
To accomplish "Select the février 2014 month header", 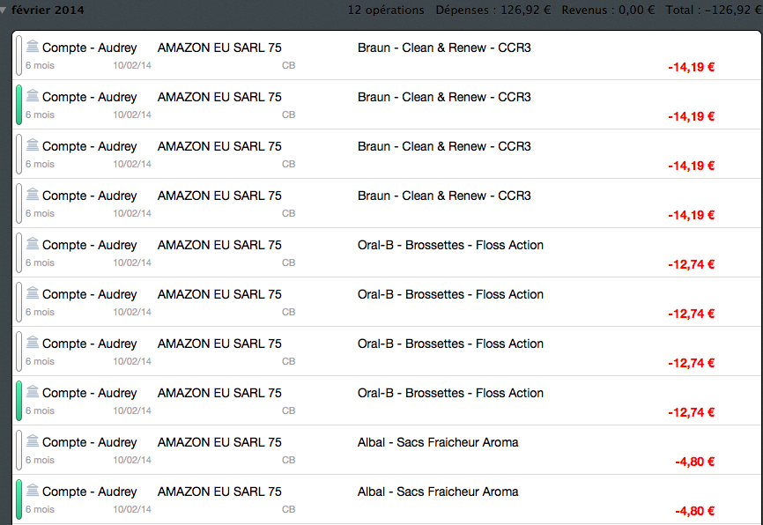I will tap(48, 10).
